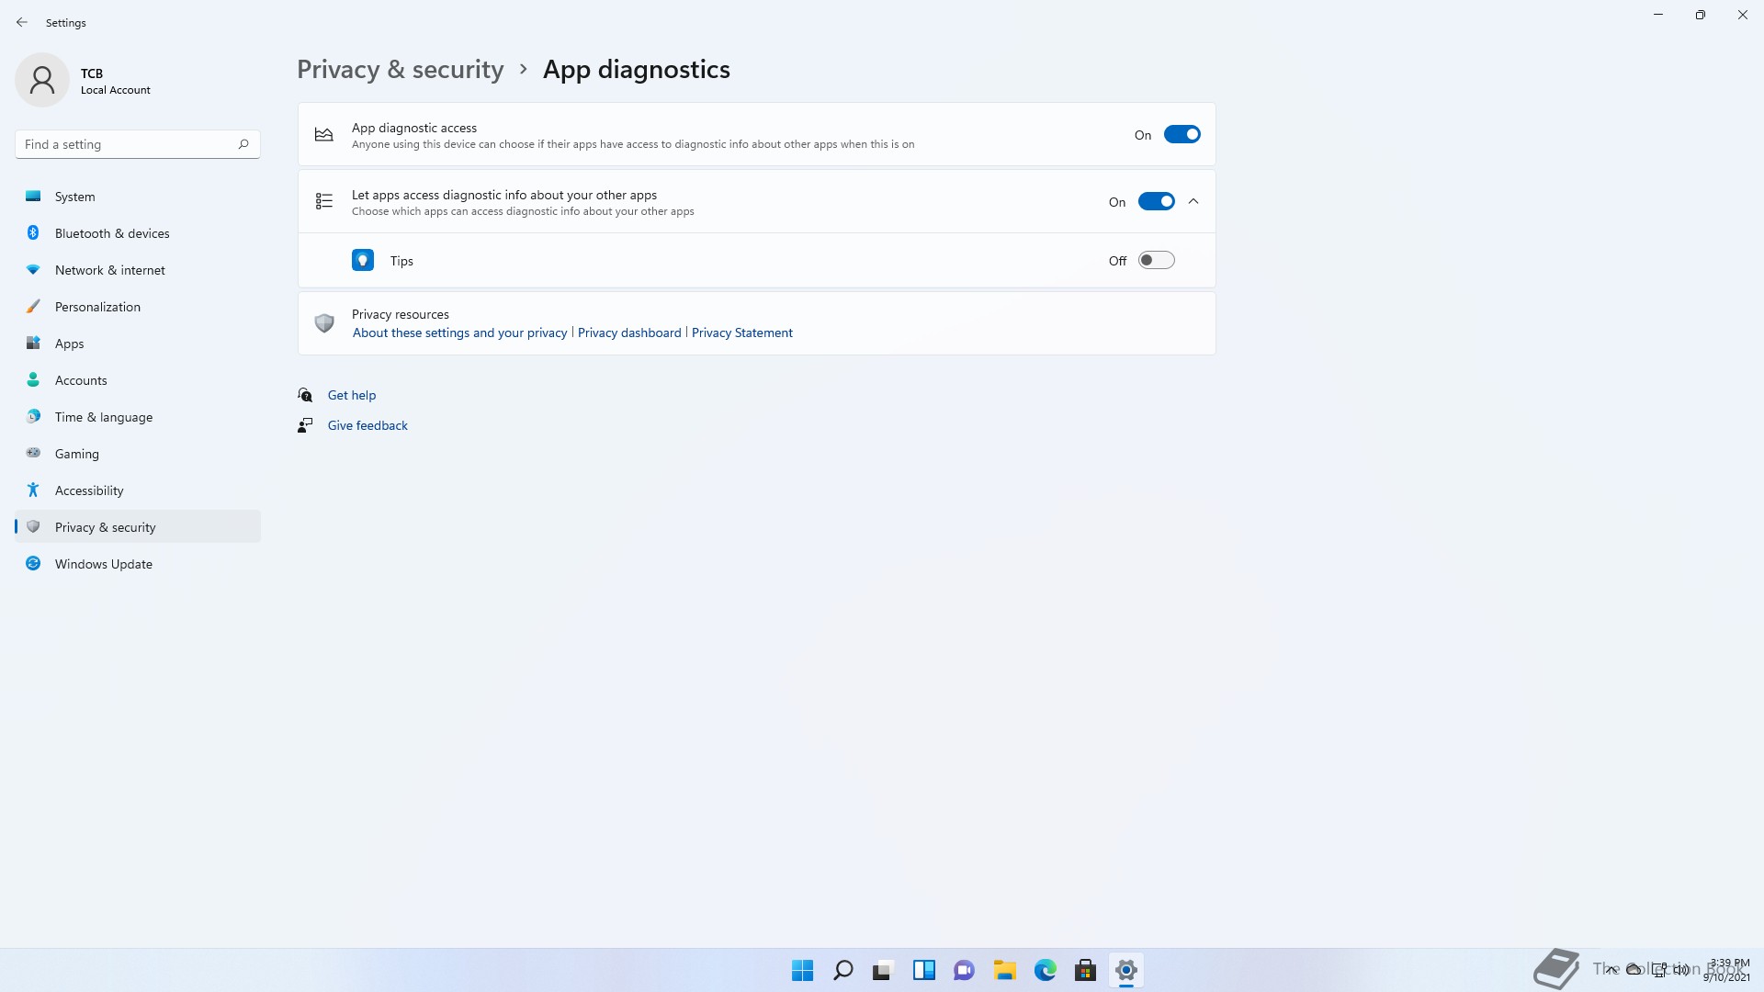
Task: Open Microsoft Store from the taskbar
Action: (x=1085, y=970)
